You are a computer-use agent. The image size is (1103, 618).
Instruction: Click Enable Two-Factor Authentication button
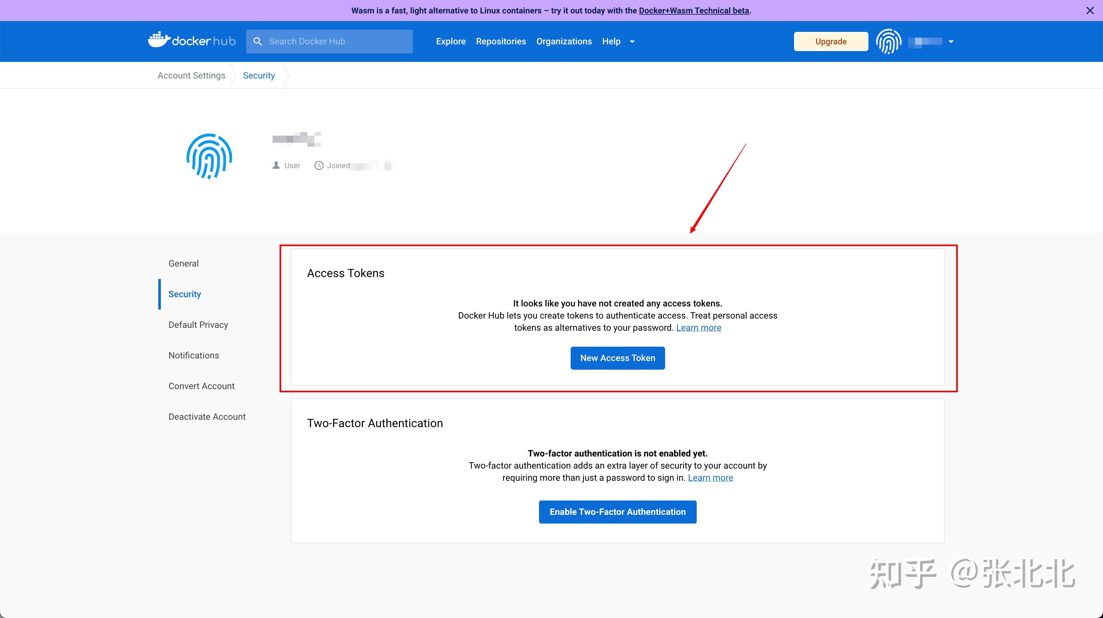(618, 512)
